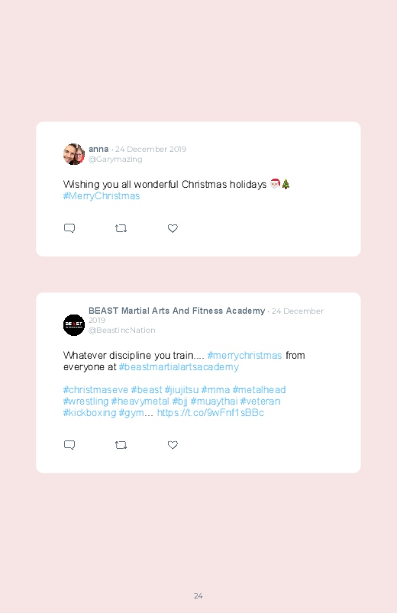Image resolution: width=397 pixels, height=613 pixels.
Task: Open the https://t.co/9wFnf1sBBc link
Action: point(211,413)
